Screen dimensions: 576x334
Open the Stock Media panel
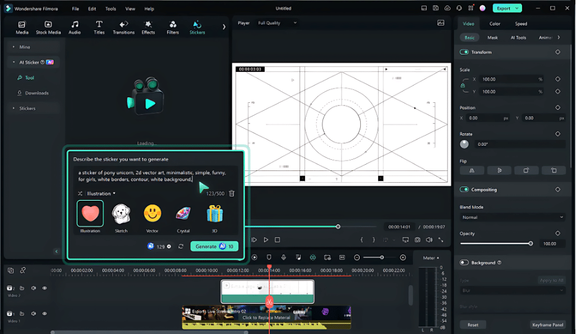pyautogui.click(x=48, y=27)
